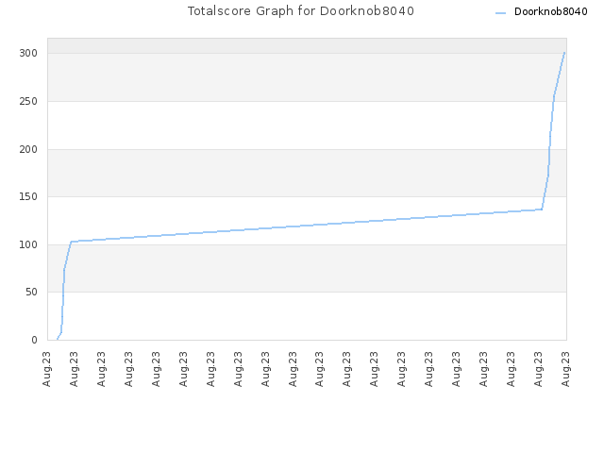
Task: Click the y-axis label 100
Action: click(28, 244)
